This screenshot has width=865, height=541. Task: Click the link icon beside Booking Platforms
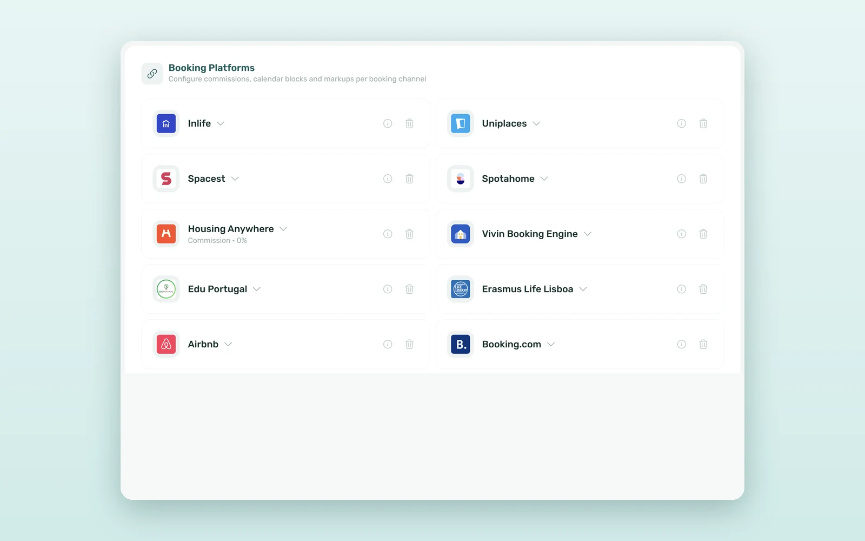pyautogui.click(x=152, y=74)
